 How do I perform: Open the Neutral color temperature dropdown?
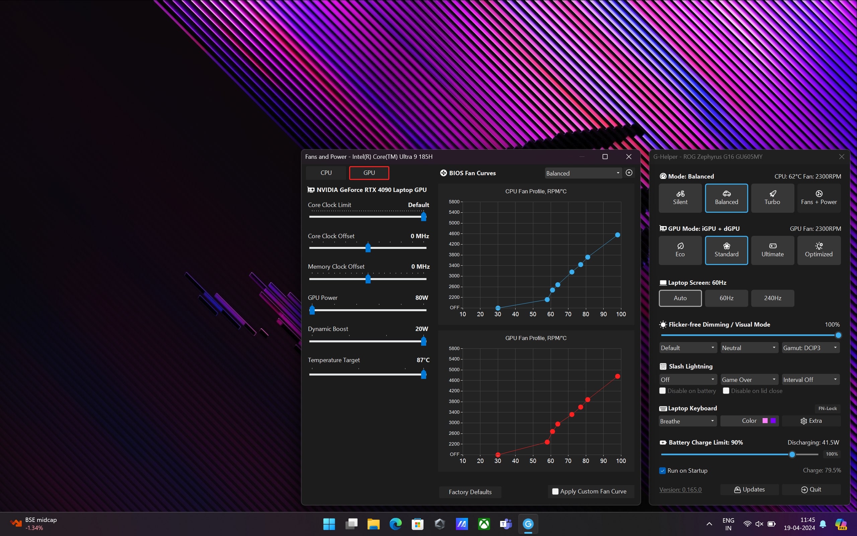click(x=749, y=348)
